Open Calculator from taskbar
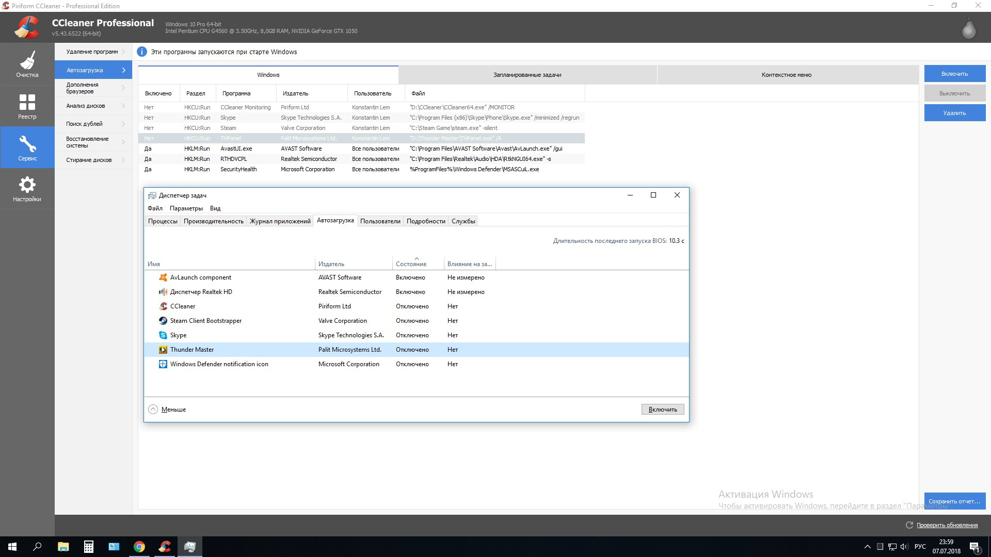Viewport: 991px width, 557px height. pyautogui.click(x=89, y=547)
